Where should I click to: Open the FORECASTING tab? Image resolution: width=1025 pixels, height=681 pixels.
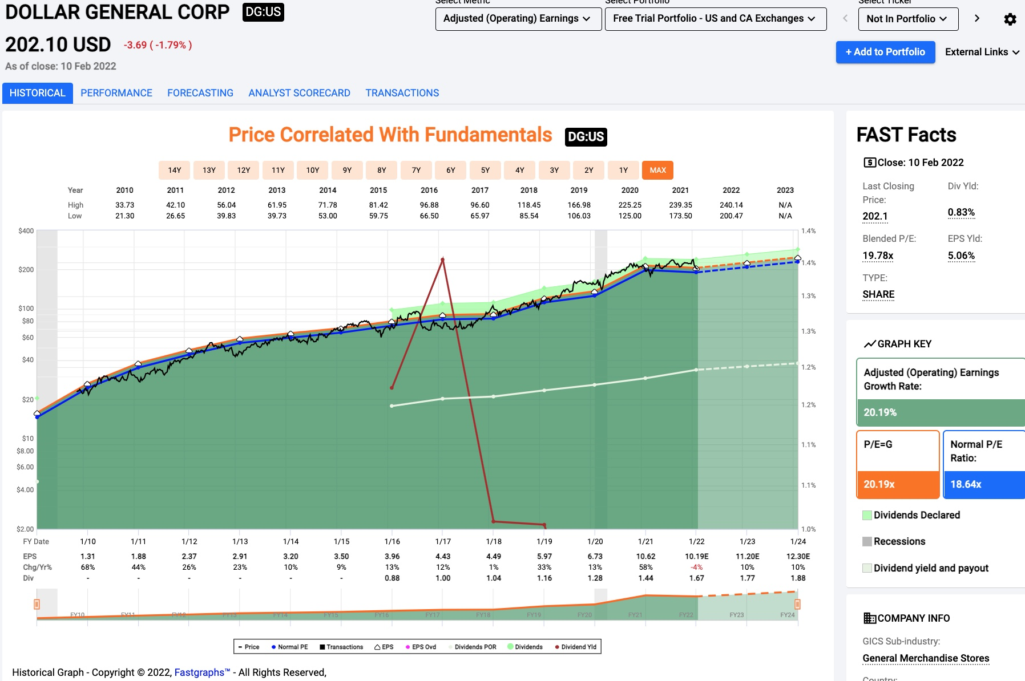tap(200, 93)
